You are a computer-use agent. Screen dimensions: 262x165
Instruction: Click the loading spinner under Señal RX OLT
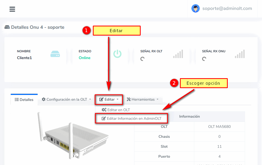[143, 59]
